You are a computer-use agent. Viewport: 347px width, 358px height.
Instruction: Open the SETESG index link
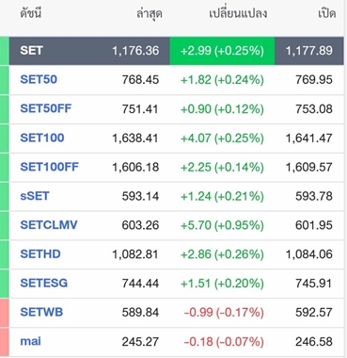(x=44, y=284)
